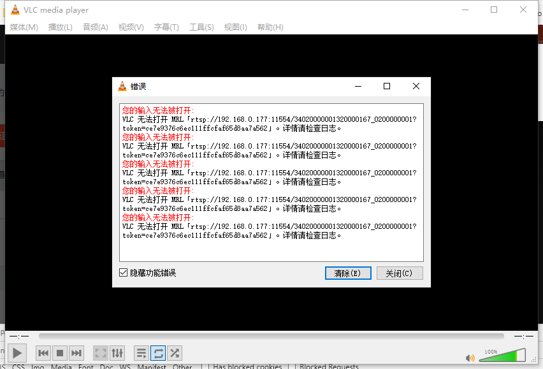Maximize the VLC media player main window
The height and width of the screenshot is (369, 543).
point(494,10)
